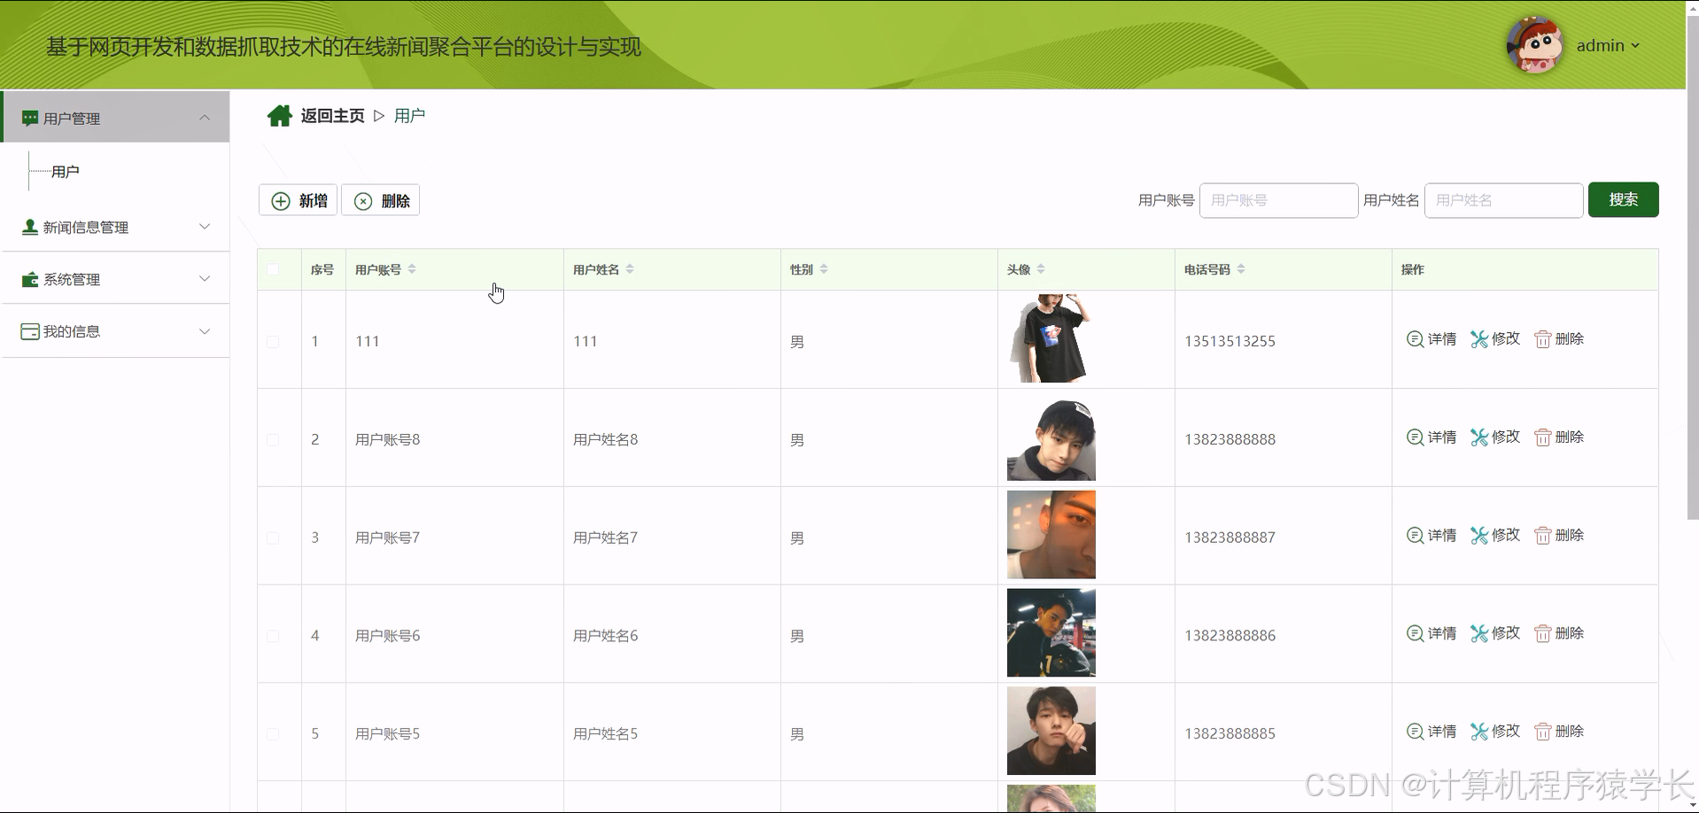The width and height of the screenshot is (1699, 813).
Task: Click the avatar photo of user 111
Action: coord(1051,338)
